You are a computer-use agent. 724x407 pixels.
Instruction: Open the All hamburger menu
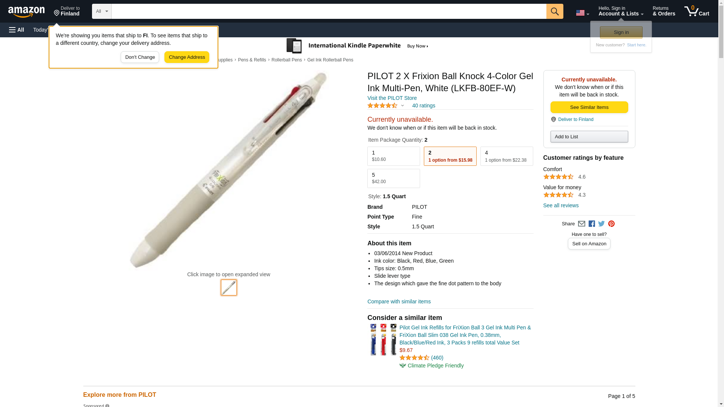(17, 30)
